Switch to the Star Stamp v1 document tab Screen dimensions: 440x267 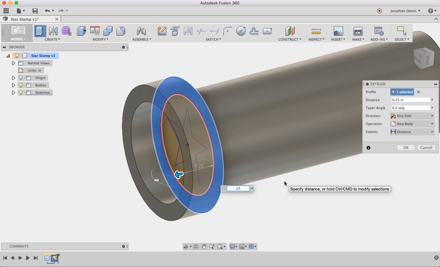(25, 19)
